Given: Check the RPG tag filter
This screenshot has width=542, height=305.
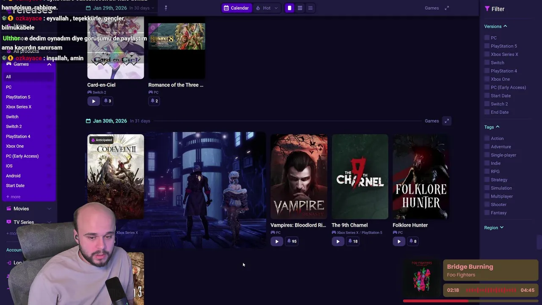Looking at the screenshot, I should coord(487,172).
